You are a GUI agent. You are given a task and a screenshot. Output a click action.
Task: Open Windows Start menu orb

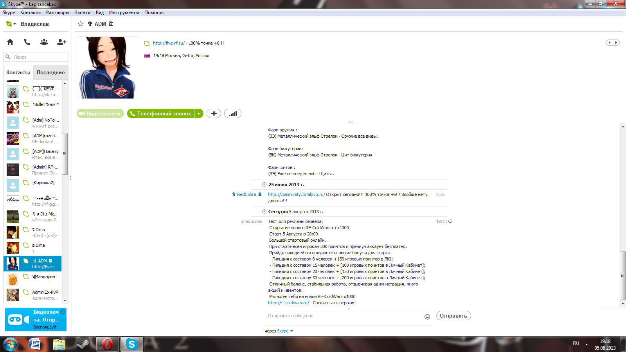click(x=11, y=344)
